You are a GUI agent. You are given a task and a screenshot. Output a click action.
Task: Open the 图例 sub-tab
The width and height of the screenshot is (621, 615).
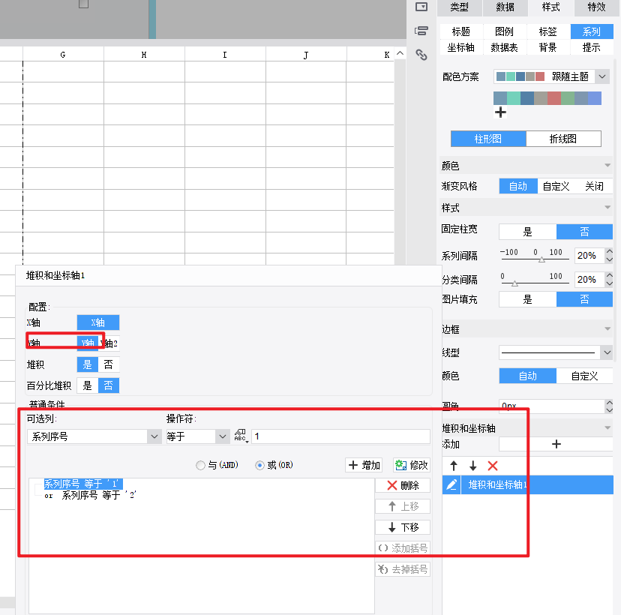(x=504, y=31)
